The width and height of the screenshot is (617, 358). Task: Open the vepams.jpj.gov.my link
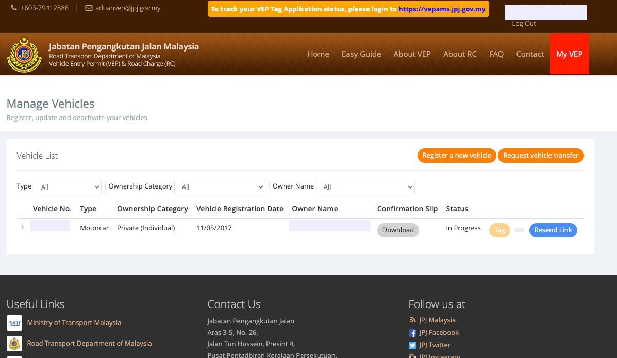tap(442, 9)
